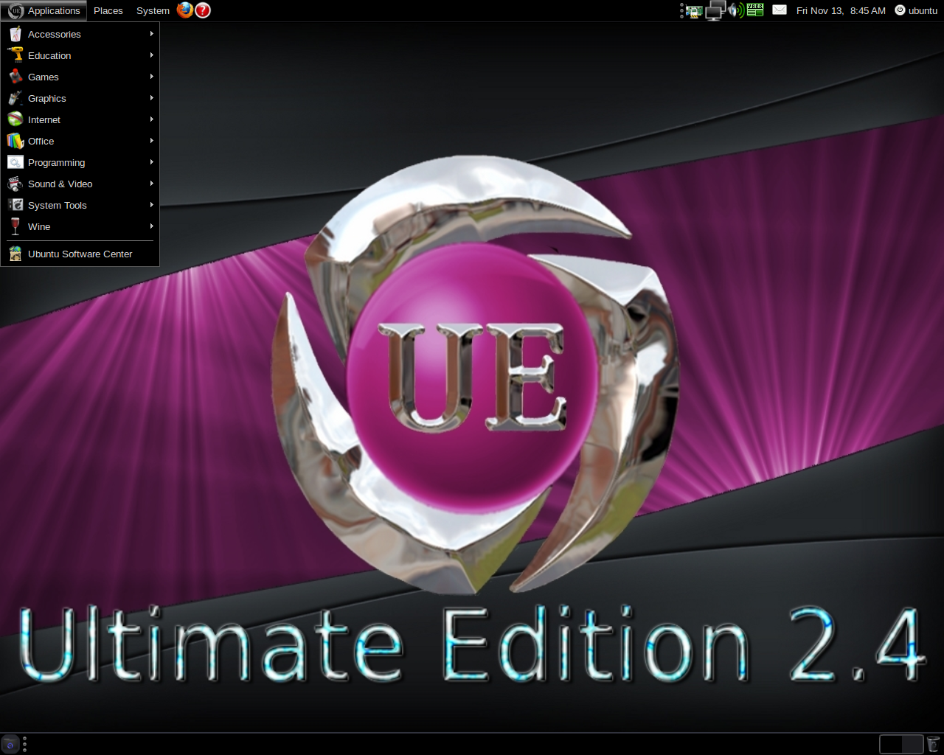Viewport: 944px width, 755px height.
Task: Open the Sound & Video submenu
Action: click(80, 184)
